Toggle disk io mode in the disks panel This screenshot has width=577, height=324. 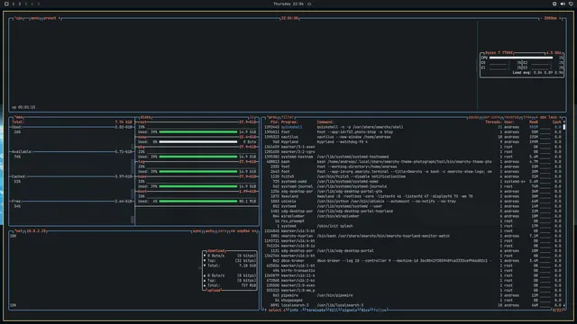tap(252, 117)
